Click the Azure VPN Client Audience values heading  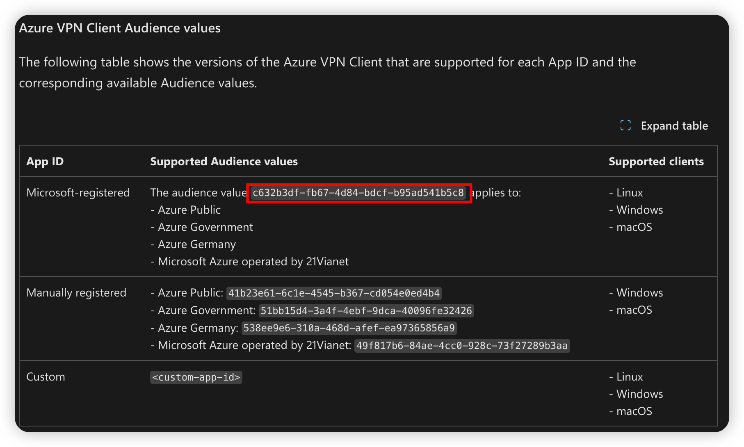click(120, 28)
